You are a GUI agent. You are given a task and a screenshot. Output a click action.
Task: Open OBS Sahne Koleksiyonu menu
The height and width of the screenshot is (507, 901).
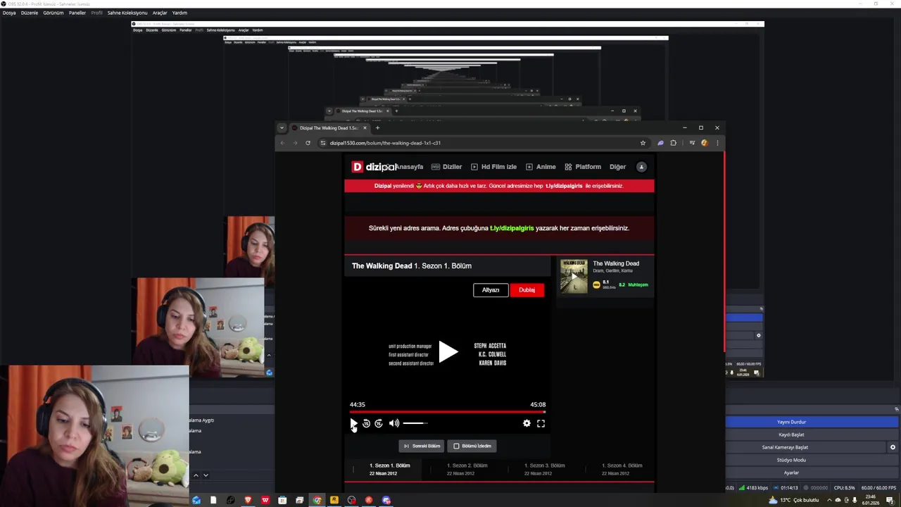click(127, 13)
